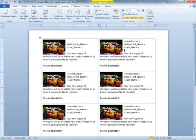The height and width of the screenshot is (140, 196).
Task: Click the record number field
Action: tap(133, 11)
